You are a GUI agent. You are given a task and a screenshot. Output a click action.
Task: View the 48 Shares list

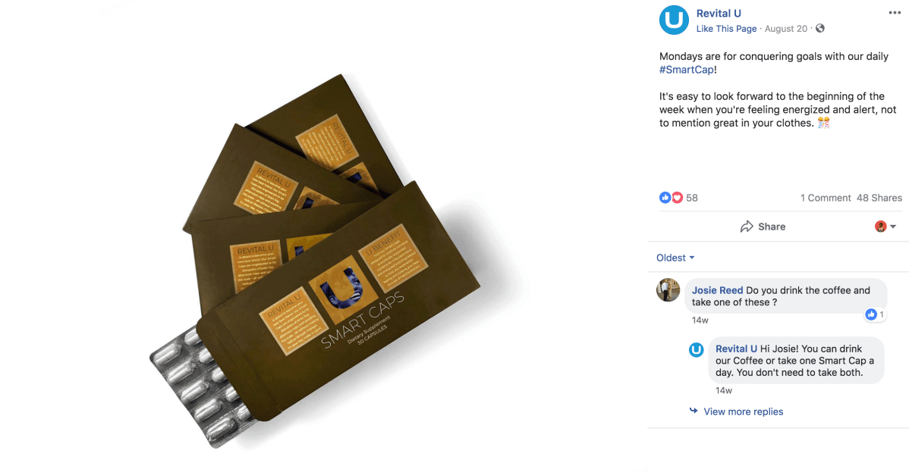tap(879, 198)
